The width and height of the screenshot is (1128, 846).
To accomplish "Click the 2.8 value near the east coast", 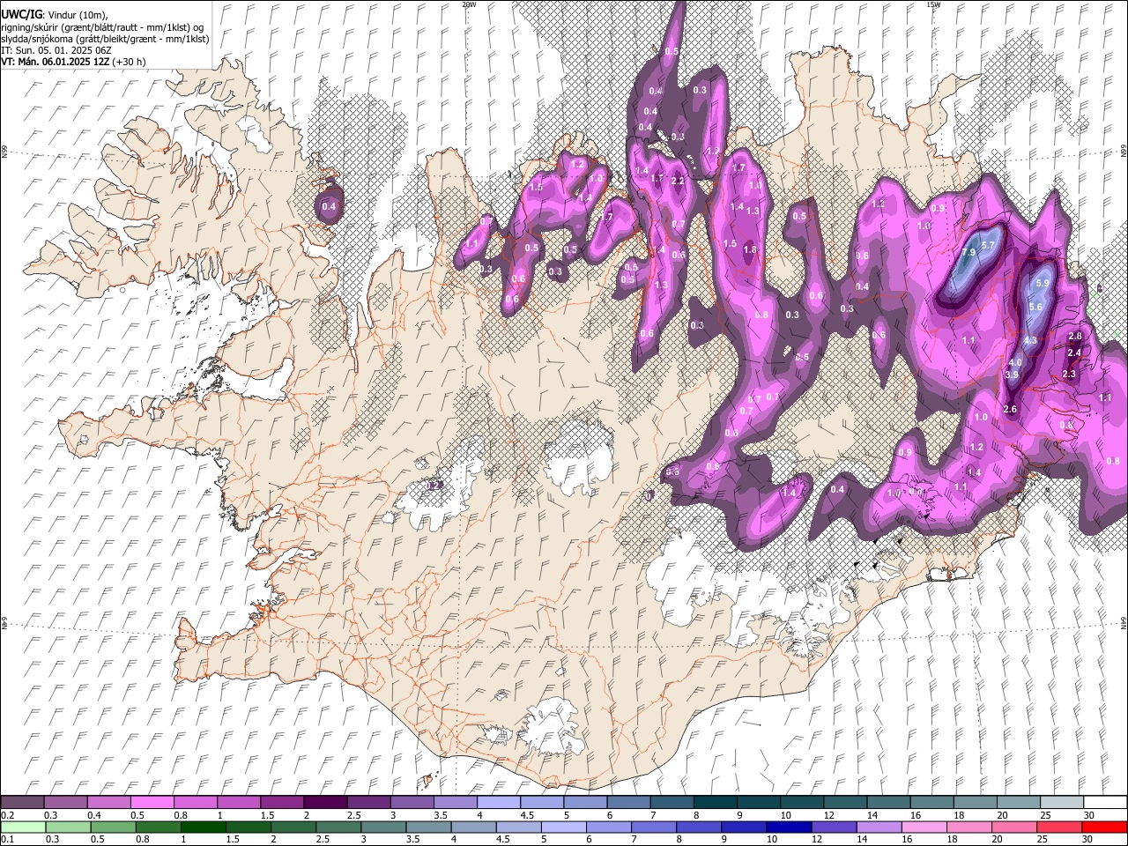I will (1075, 337).
